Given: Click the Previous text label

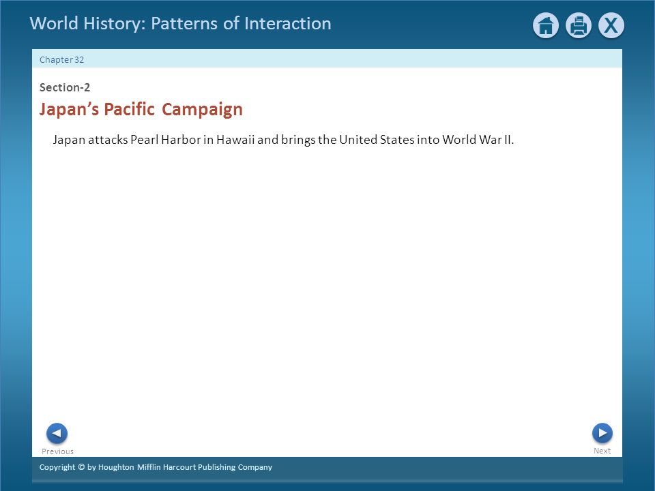Looking at the screenshot, I should click(x=57, y=451).
